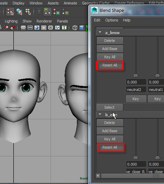The width and height of the screenshot is (164, 184).
Task: Click Select button under a_brow
Action: tap(110, 107)
